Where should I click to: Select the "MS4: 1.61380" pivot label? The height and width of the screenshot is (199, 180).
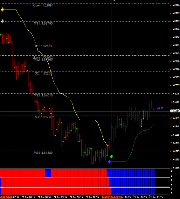coord(43,153)
